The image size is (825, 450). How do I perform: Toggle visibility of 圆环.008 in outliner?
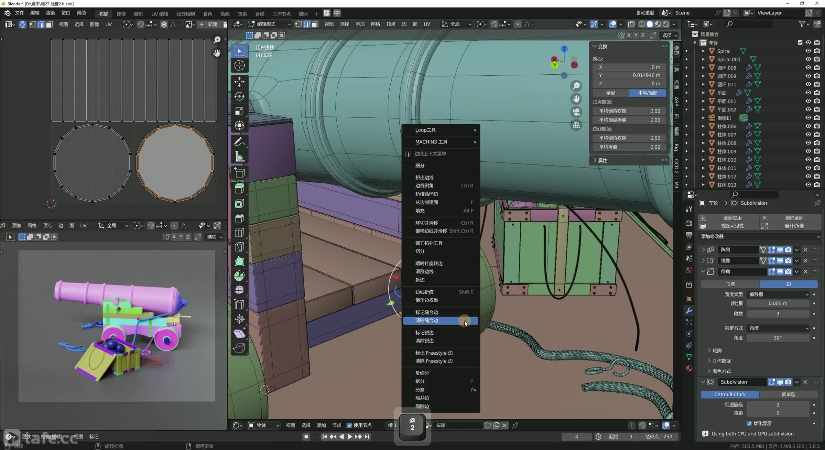click(x=808, y=68)
